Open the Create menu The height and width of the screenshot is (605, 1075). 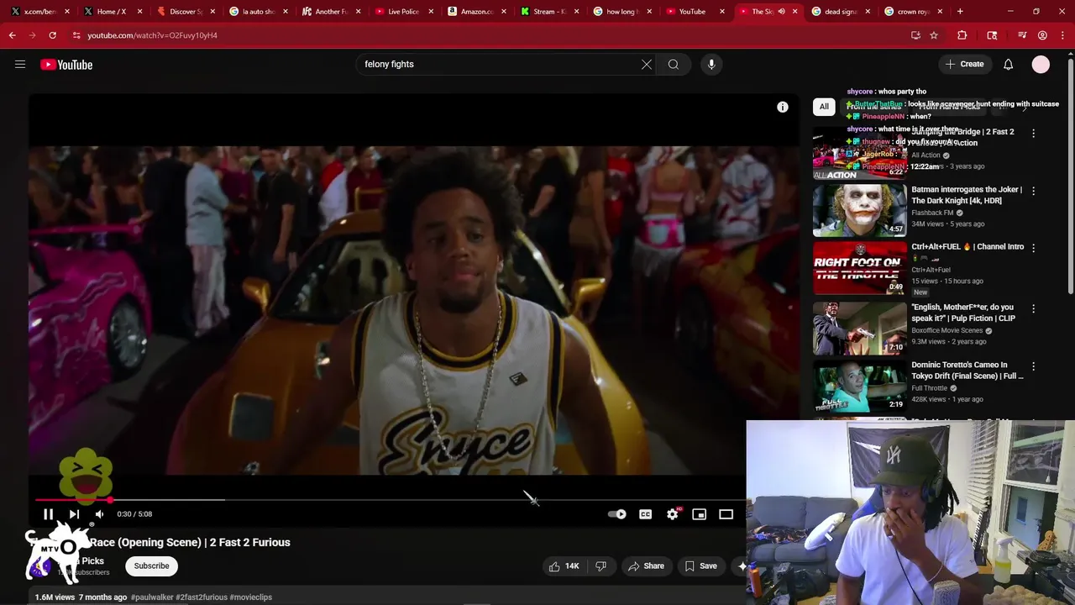pyautogui.click(x=964, y=64)
